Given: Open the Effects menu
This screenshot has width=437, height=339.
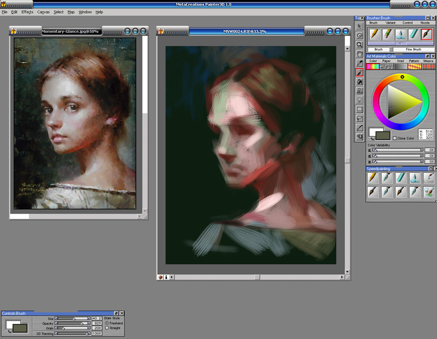Looking at the screenshot, I should 27,12.
